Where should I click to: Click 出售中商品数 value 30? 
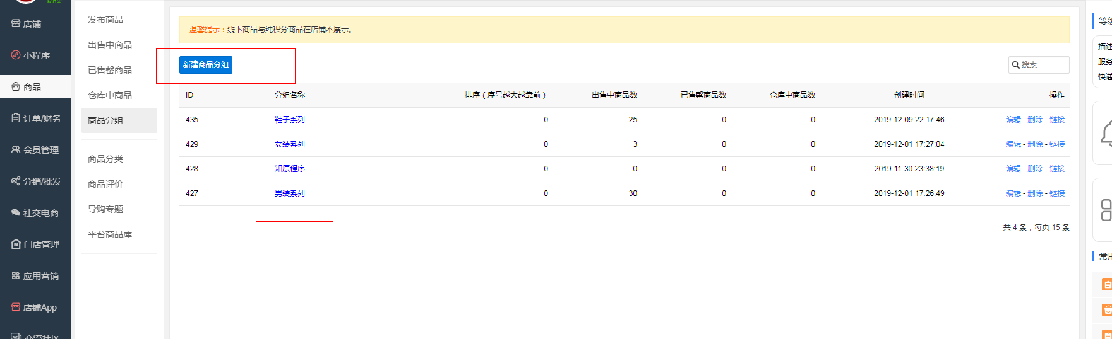pos(633,193)
